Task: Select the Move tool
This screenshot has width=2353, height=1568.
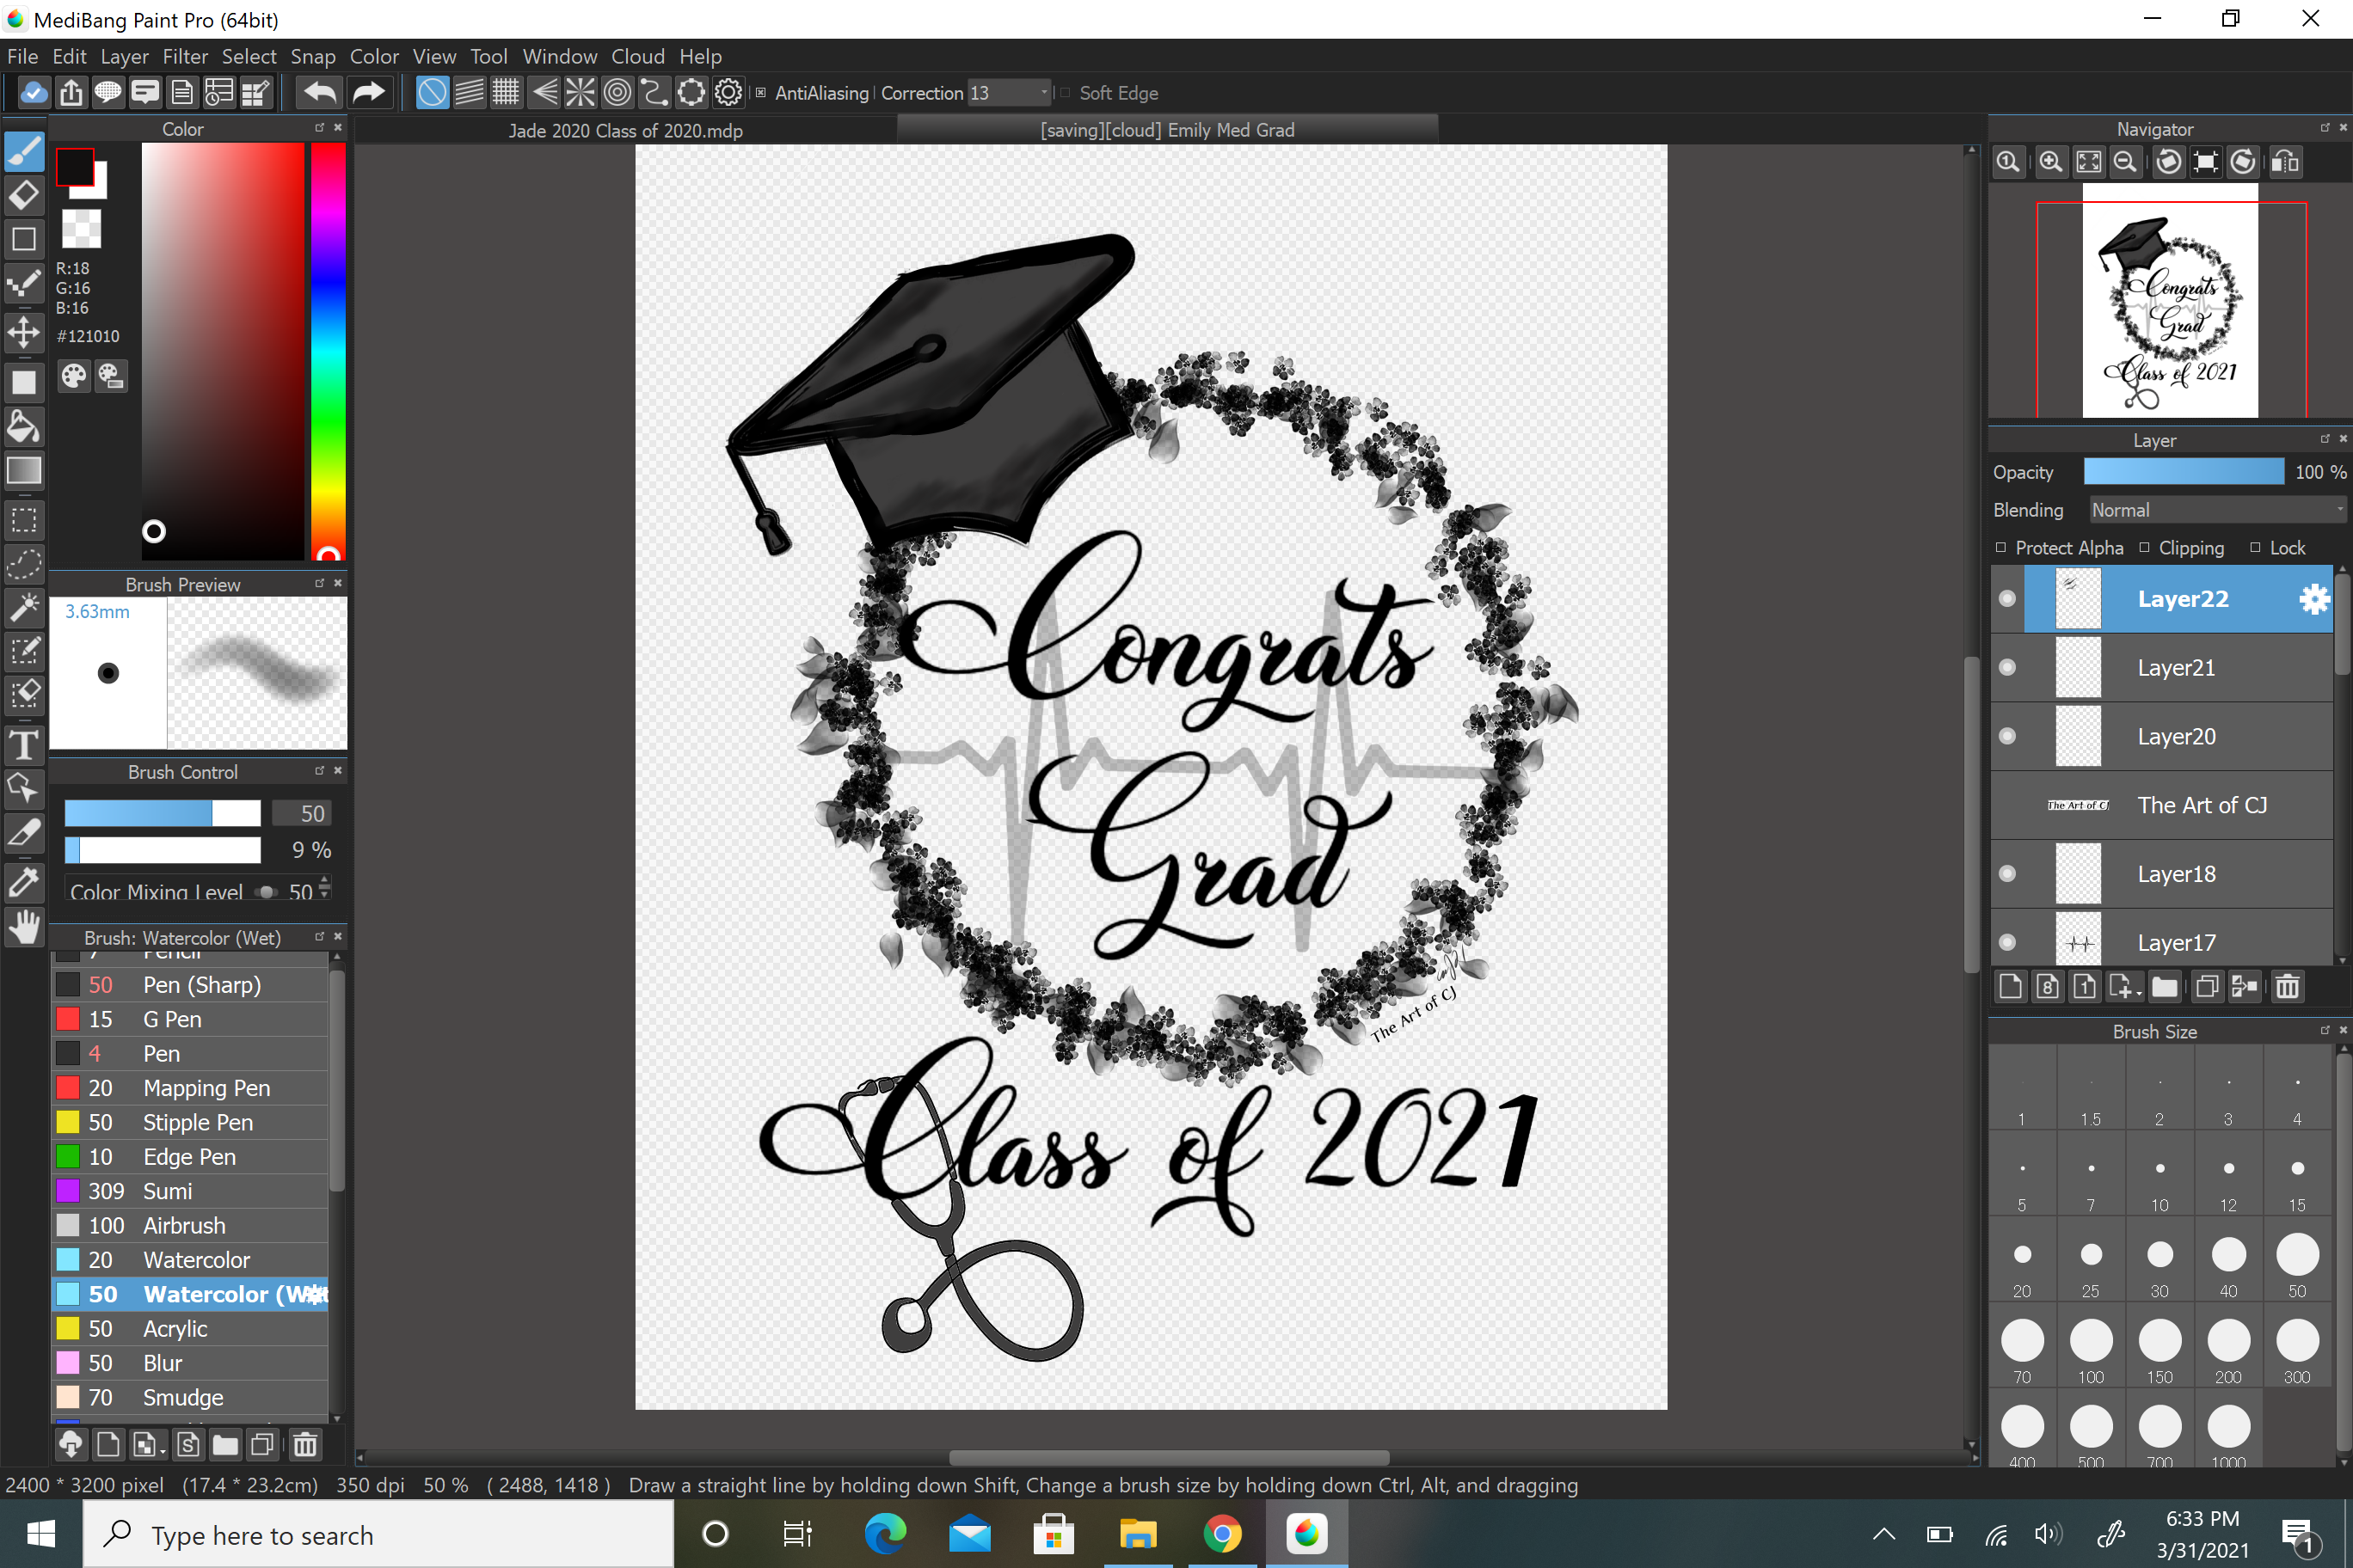Action: 24,333
